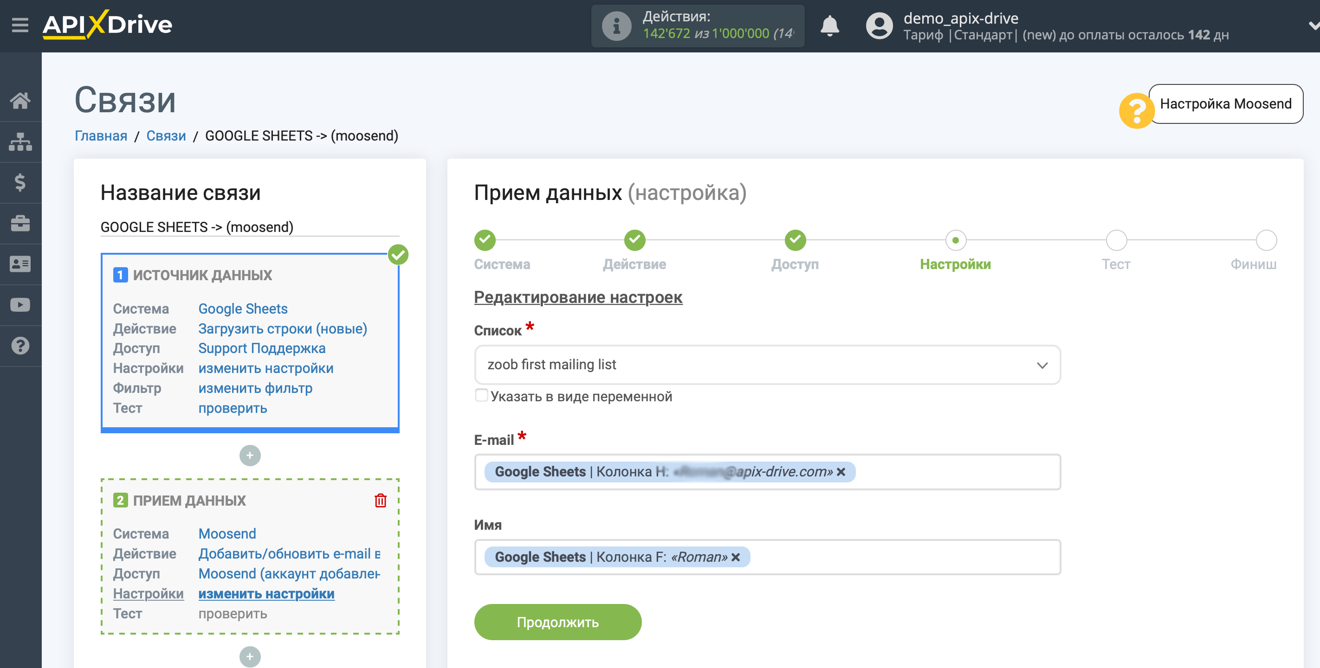Go to Главная breadcrumb
The height and width of the screenshot is (668, 1320).
click(101, 136)
